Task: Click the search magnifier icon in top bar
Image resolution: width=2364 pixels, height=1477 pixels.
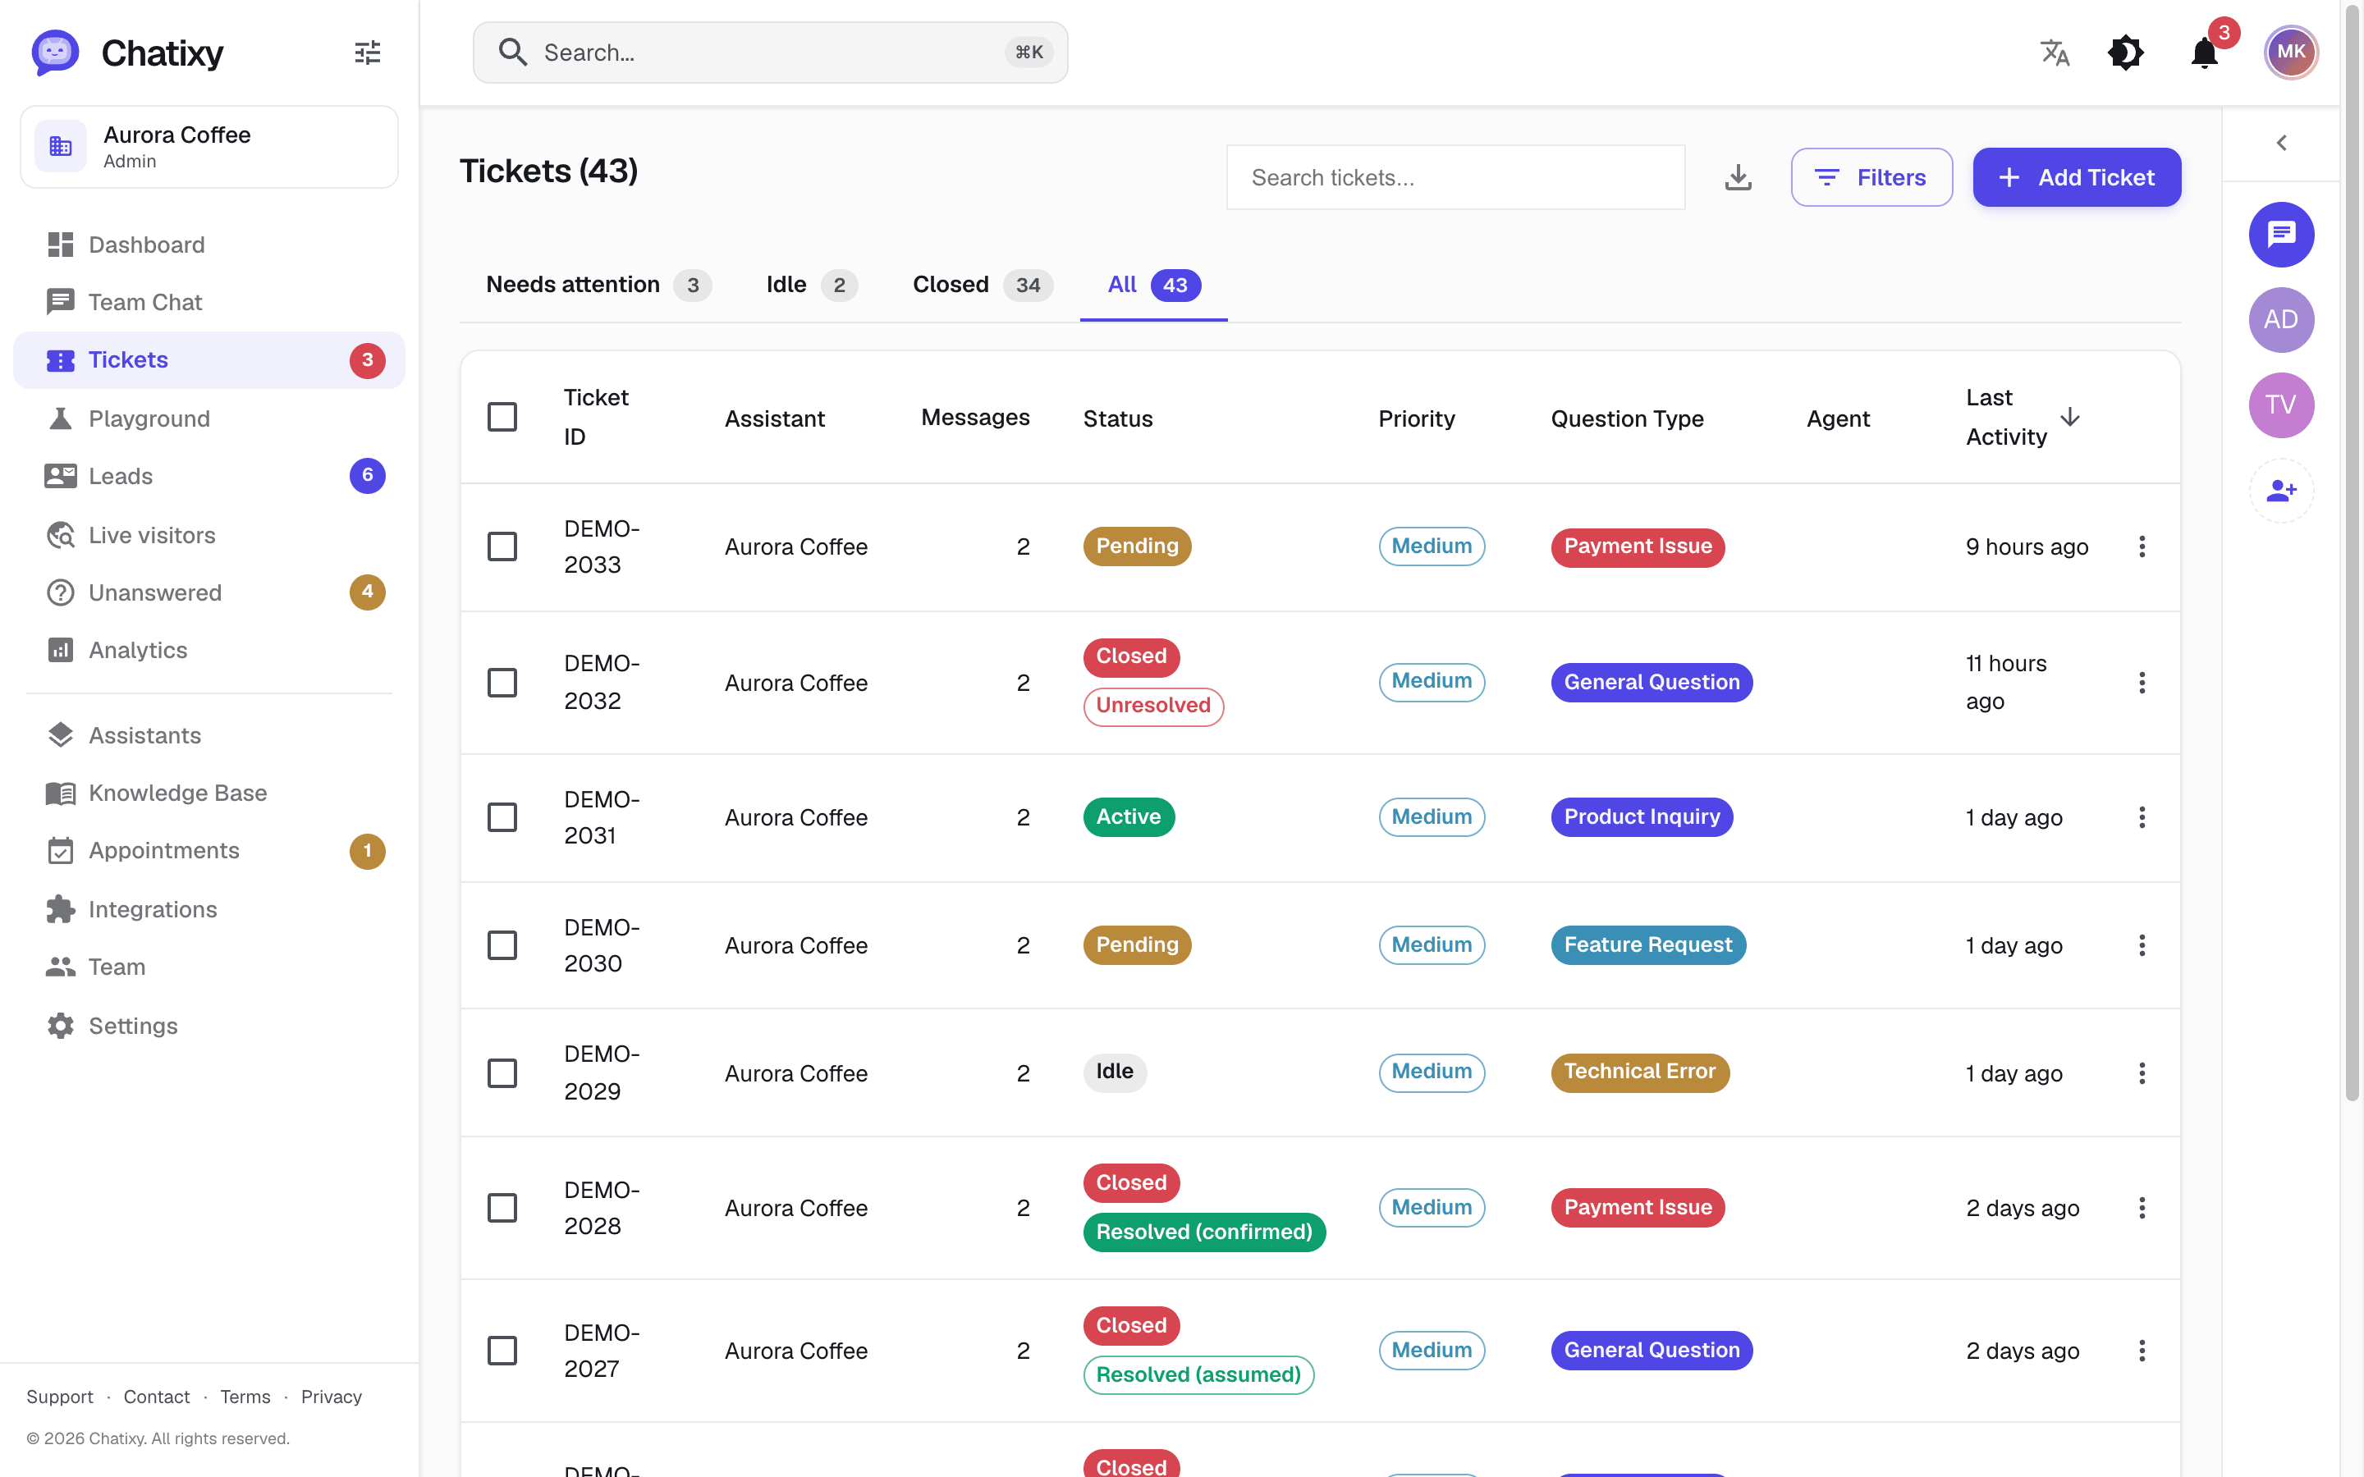Action: [512, 53]
